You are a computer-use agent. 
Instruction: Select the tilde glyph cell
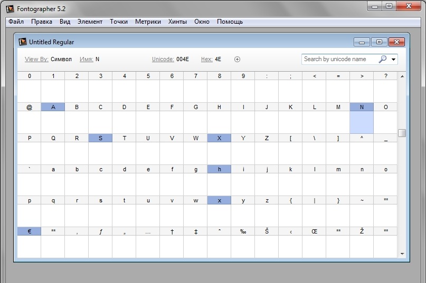tap(362, 212)
